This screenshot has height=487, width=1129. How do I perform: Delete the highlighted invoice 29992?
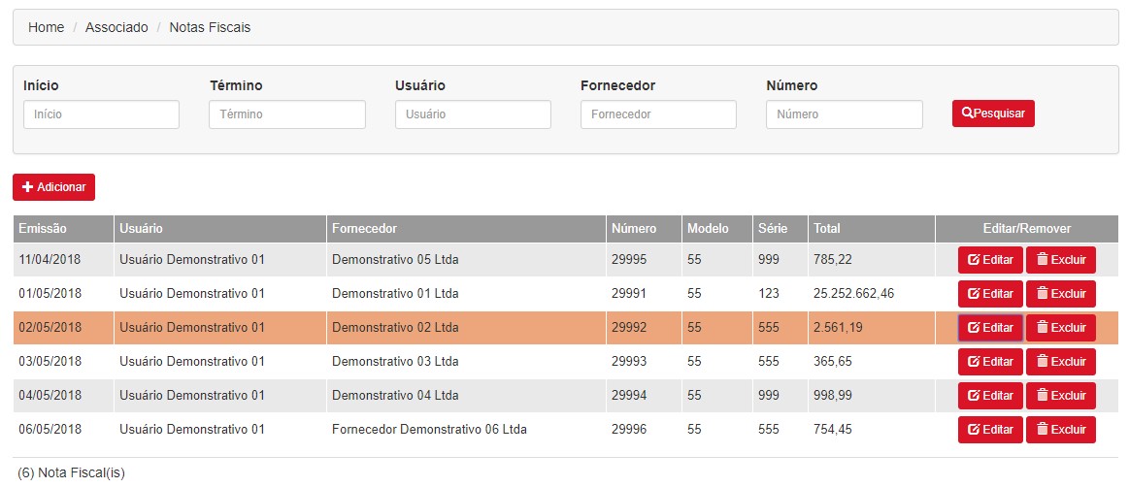(x=1061, y=327)
